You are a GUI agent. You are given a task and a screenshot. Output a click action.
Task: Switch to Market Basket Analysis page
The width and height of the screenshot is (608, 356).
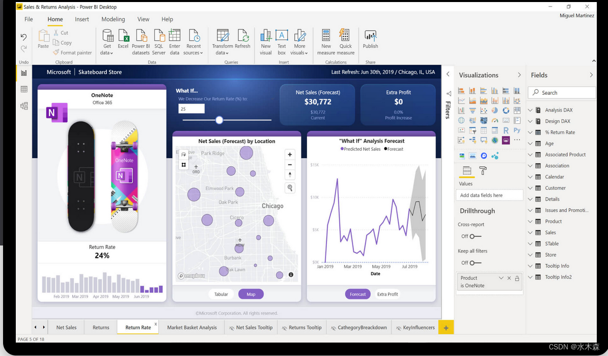(x=192, y=327)
